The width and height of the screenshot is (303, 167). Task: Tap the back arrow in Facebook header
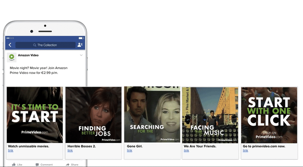click(x=10, y=45)
